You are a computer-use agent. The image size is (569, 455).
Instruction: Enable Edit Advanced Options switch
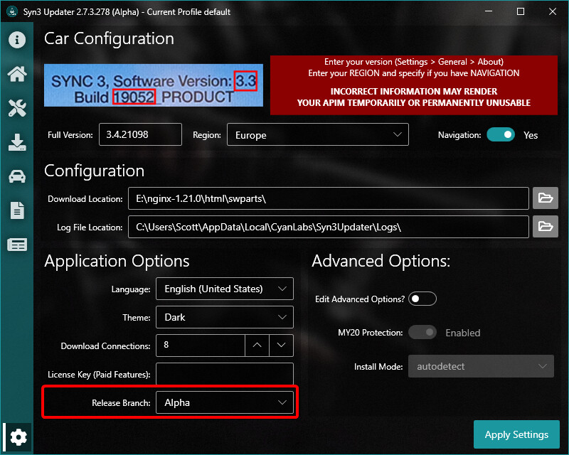(x=422, y=299)
